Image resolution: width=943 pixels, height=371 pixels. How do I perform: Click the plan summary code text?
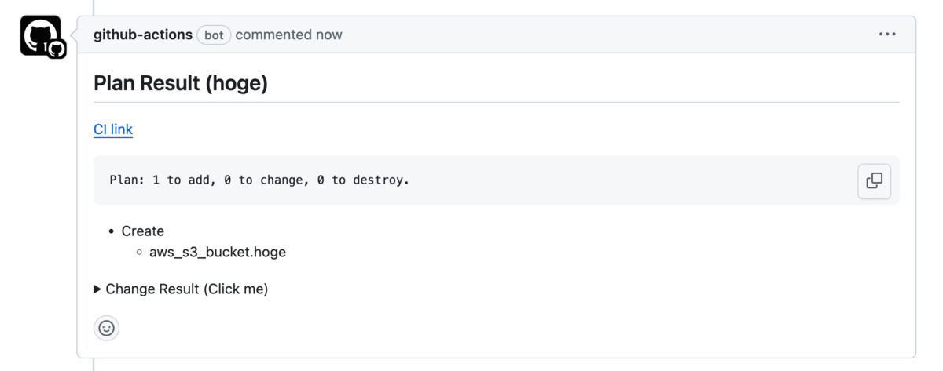(259, 180)
